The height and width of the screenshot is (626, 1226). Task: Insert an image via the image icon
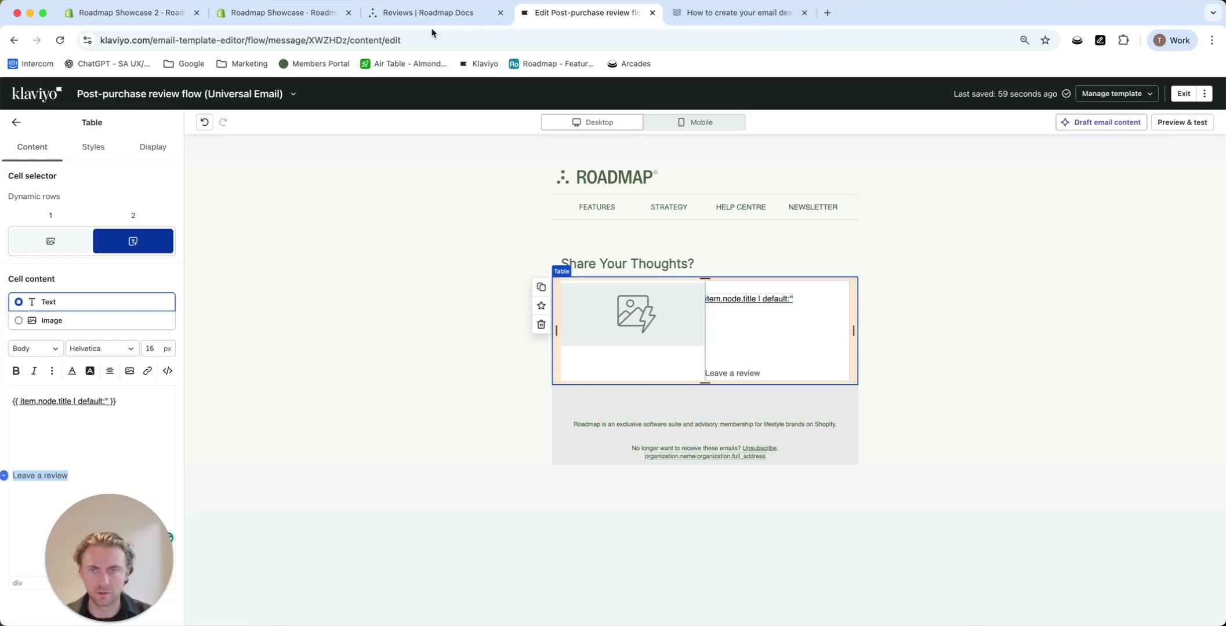(x=129, y=370)
